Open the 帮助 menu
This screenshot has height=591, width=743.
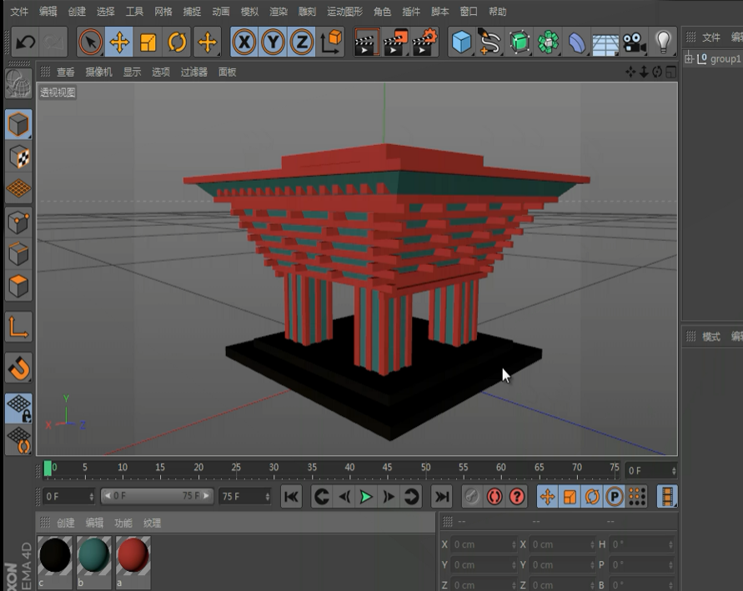[497, 12]
